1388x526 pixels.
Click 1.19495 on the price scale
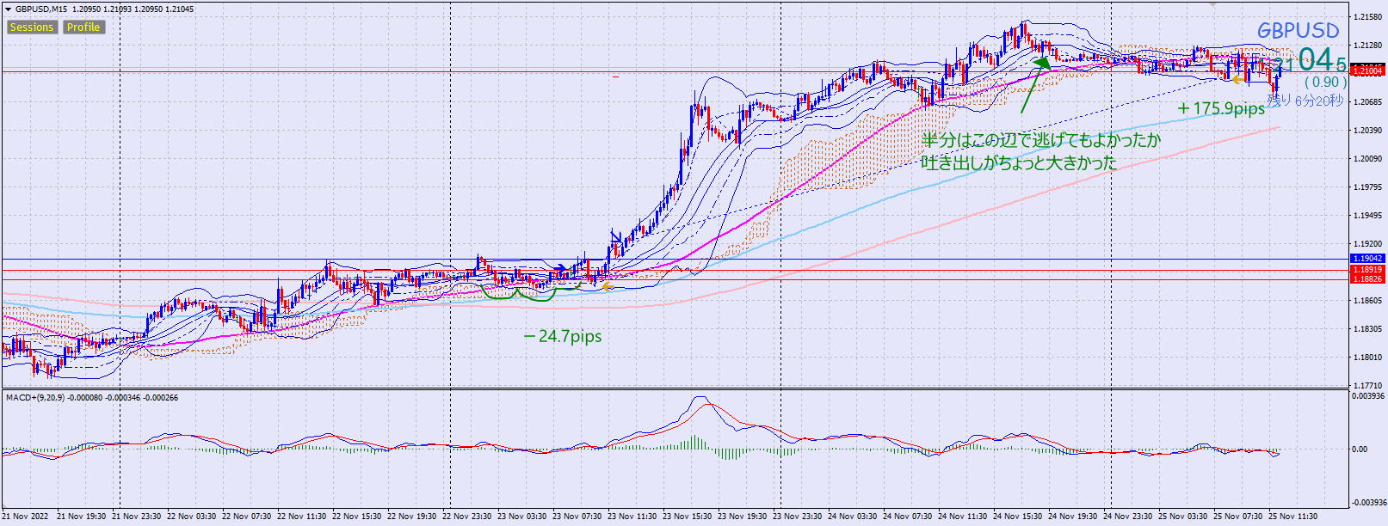click(x=1368, y=216)
